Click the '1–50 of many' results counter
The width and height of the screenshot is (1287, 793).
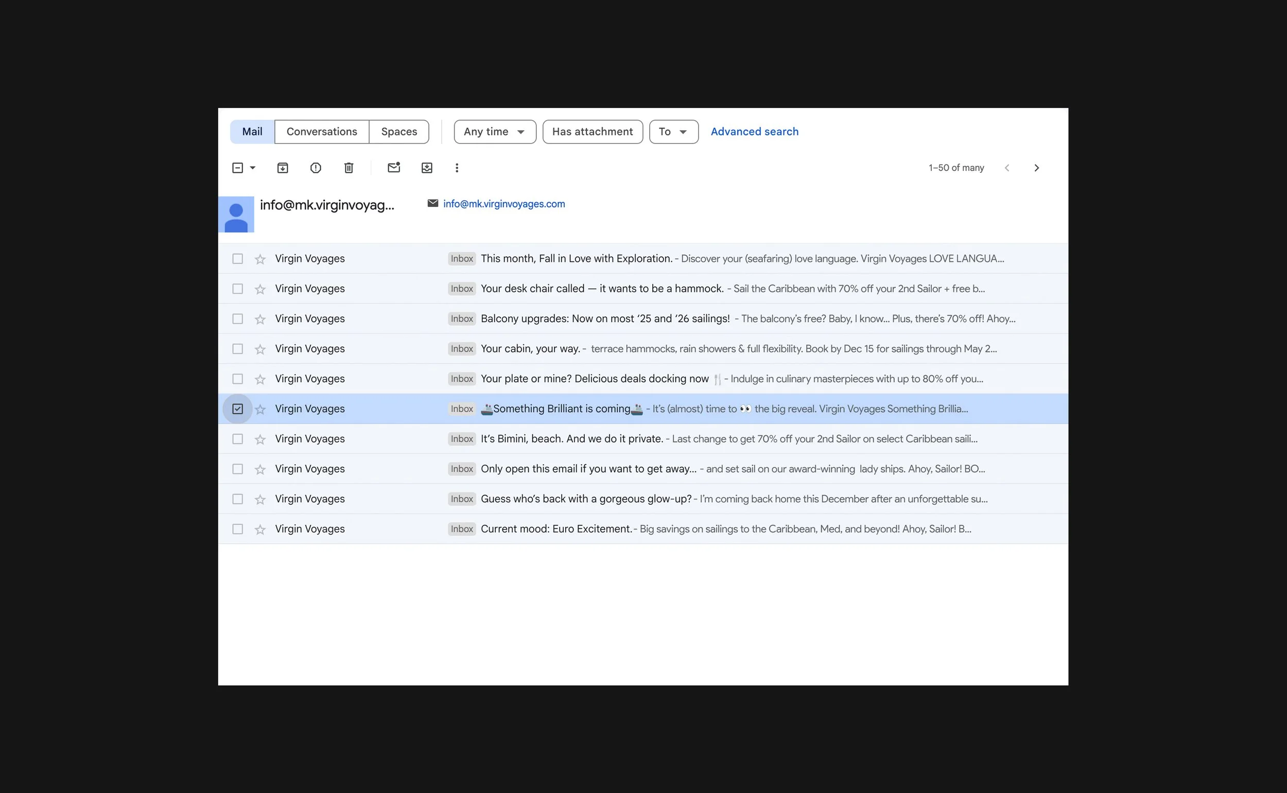click(x=956, y=168)
